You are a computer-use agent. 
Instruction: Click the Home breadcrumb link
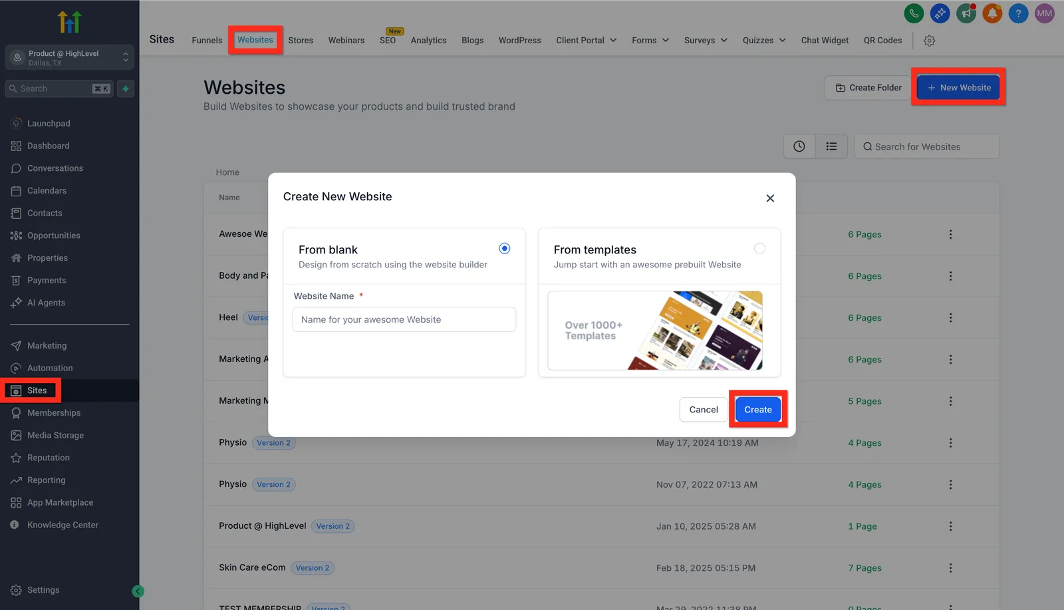(227, 172)
